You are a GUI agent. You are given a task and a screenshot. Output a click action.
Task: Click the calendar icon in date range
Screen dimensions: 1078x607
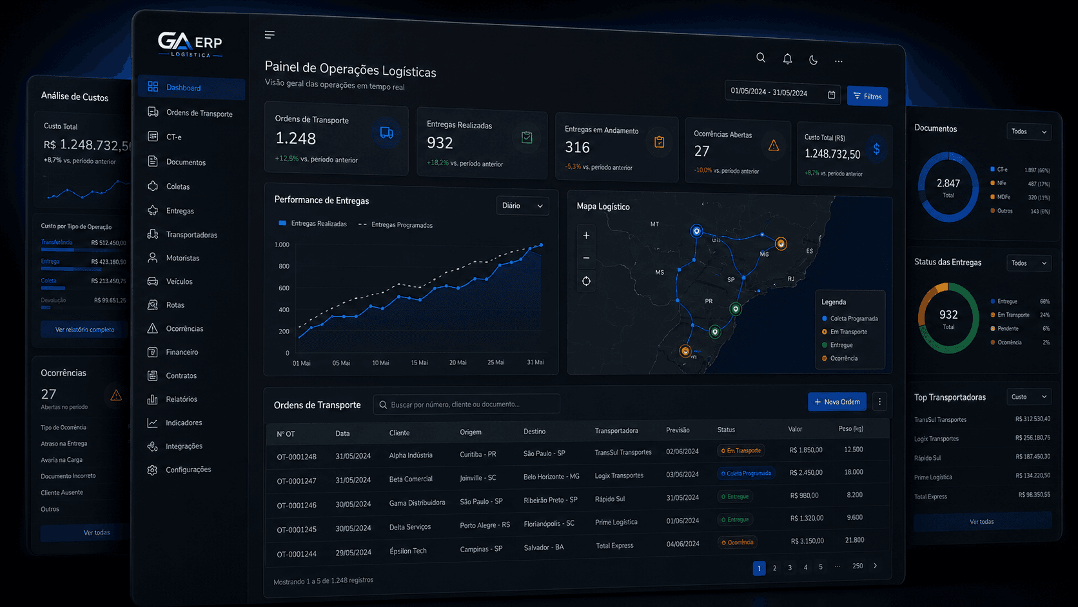point(832,95)
